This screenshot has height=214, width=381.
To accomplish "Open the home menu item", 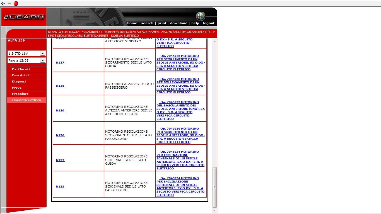I will point(132,23).
